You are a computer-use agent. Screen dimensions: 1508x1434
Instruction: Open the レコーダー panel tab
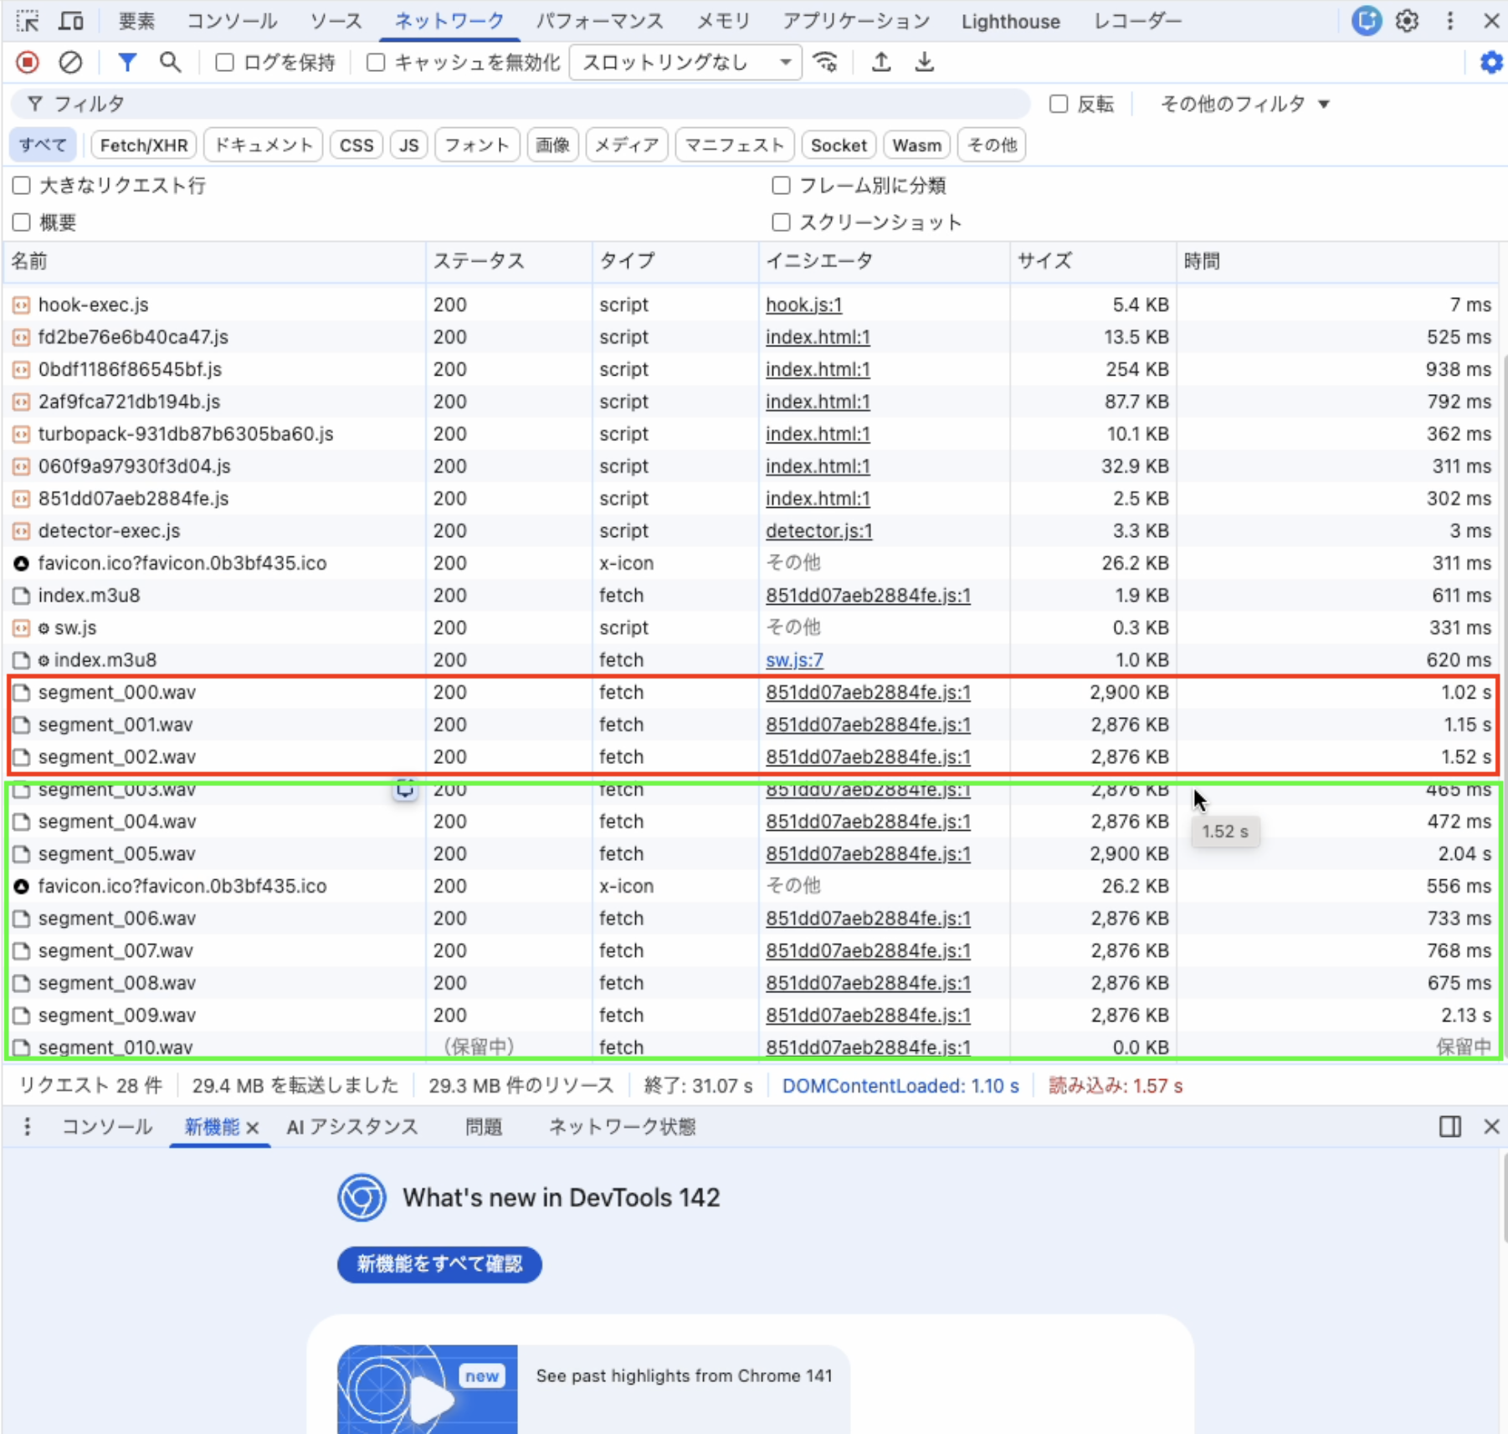pyautogui.click(x=1137, y=21)
